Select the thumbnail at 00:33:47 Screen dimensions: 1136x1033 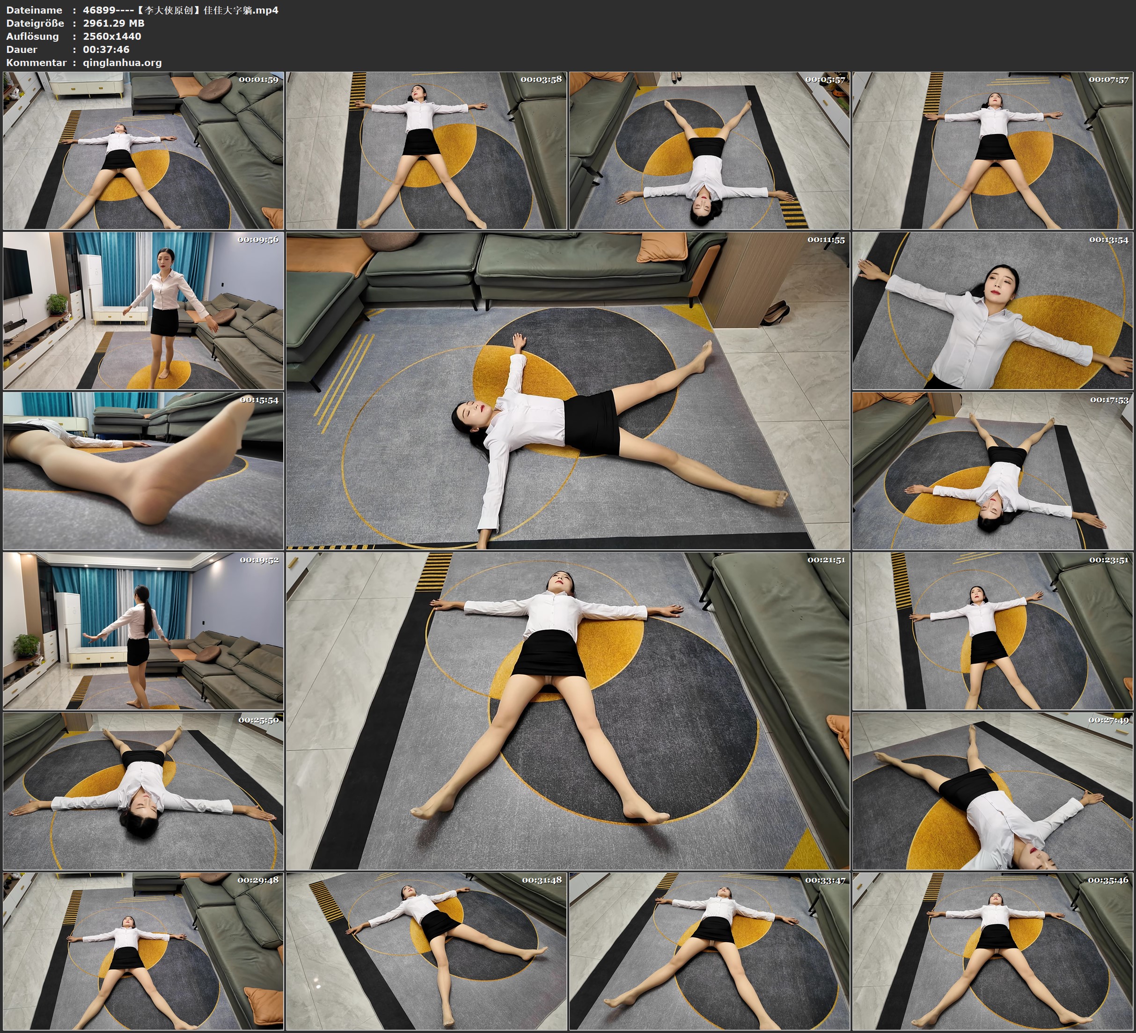tap(710, 951)
